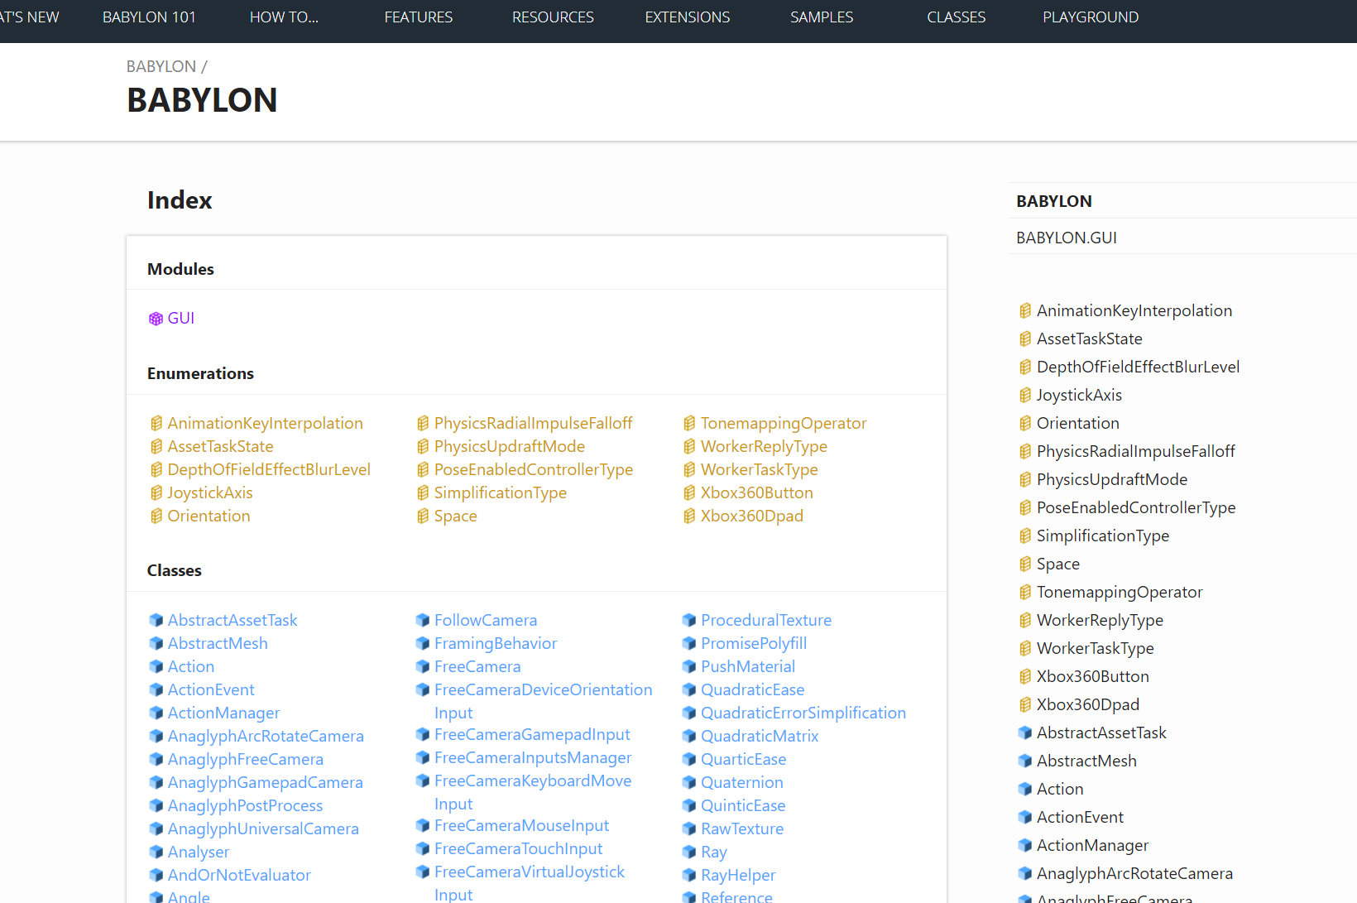Click the class icon beside FramingBehavior
This screenshot has height=903, width=1357.
423,643
